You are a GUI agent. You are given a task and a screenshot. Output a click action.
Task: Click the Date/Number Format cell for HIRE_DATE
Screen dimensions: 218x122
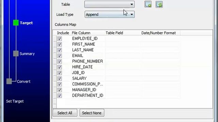[160, 67]
